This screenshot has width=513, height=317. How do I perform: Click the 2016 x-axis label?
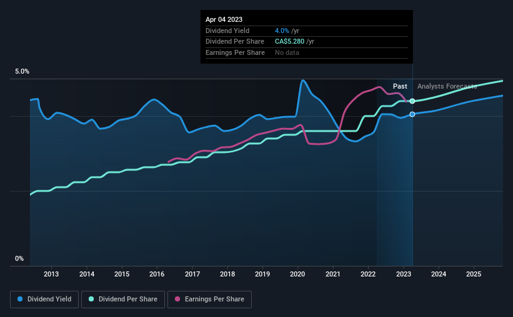pyautogui.click(x=157, y=274)
